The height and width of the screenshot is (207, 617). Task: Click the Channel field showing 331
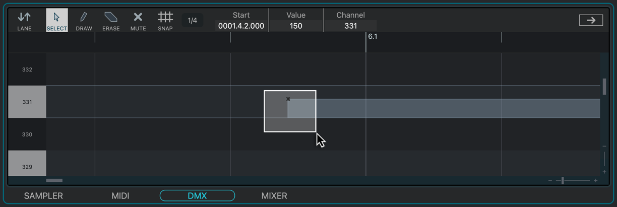click(x=350, y=26)
